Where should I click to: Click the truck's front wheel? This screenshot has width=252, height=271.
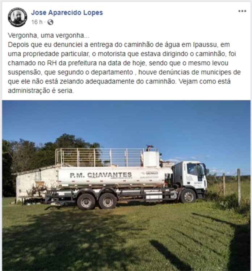click(188, 196)
